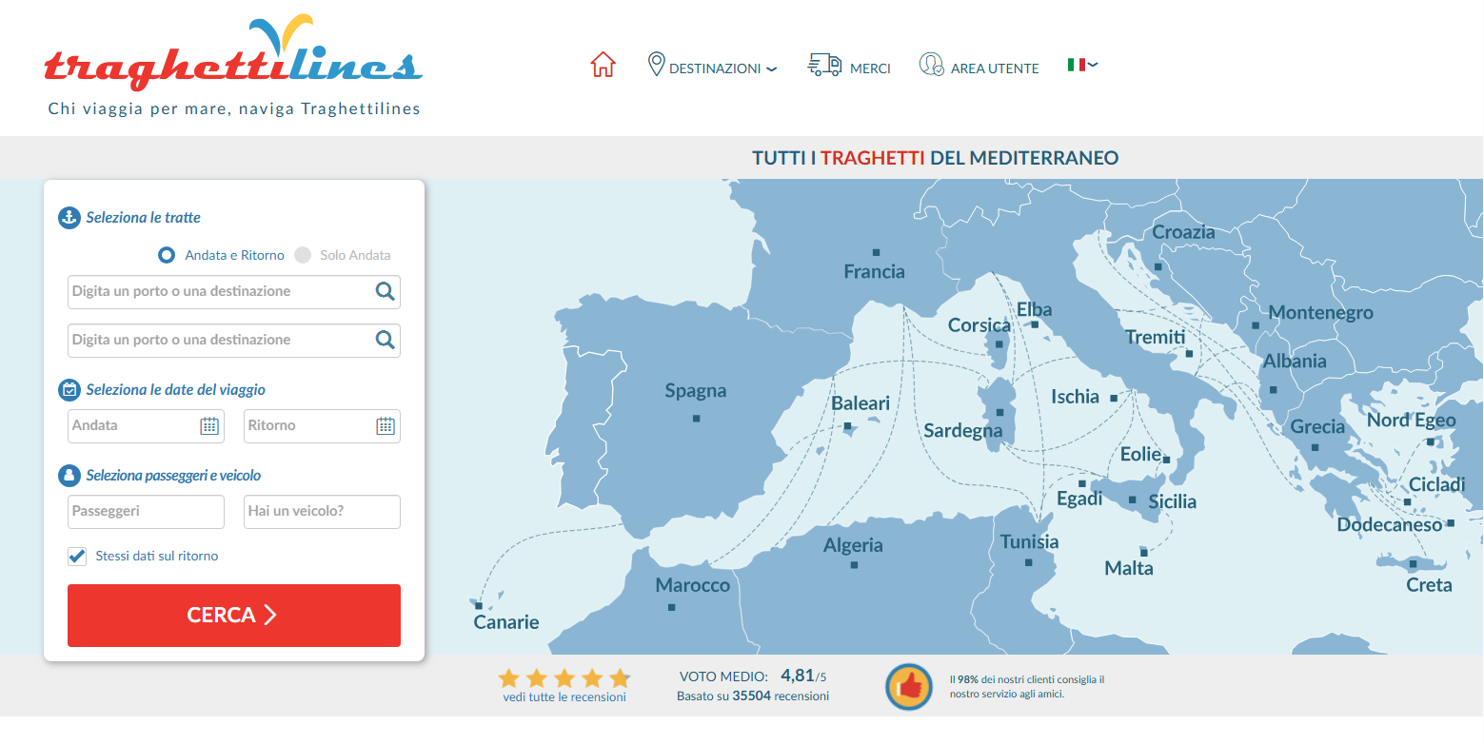1484x745 pixels.
Task: Select Grecia destination on the map
Action: point(1317,427)
